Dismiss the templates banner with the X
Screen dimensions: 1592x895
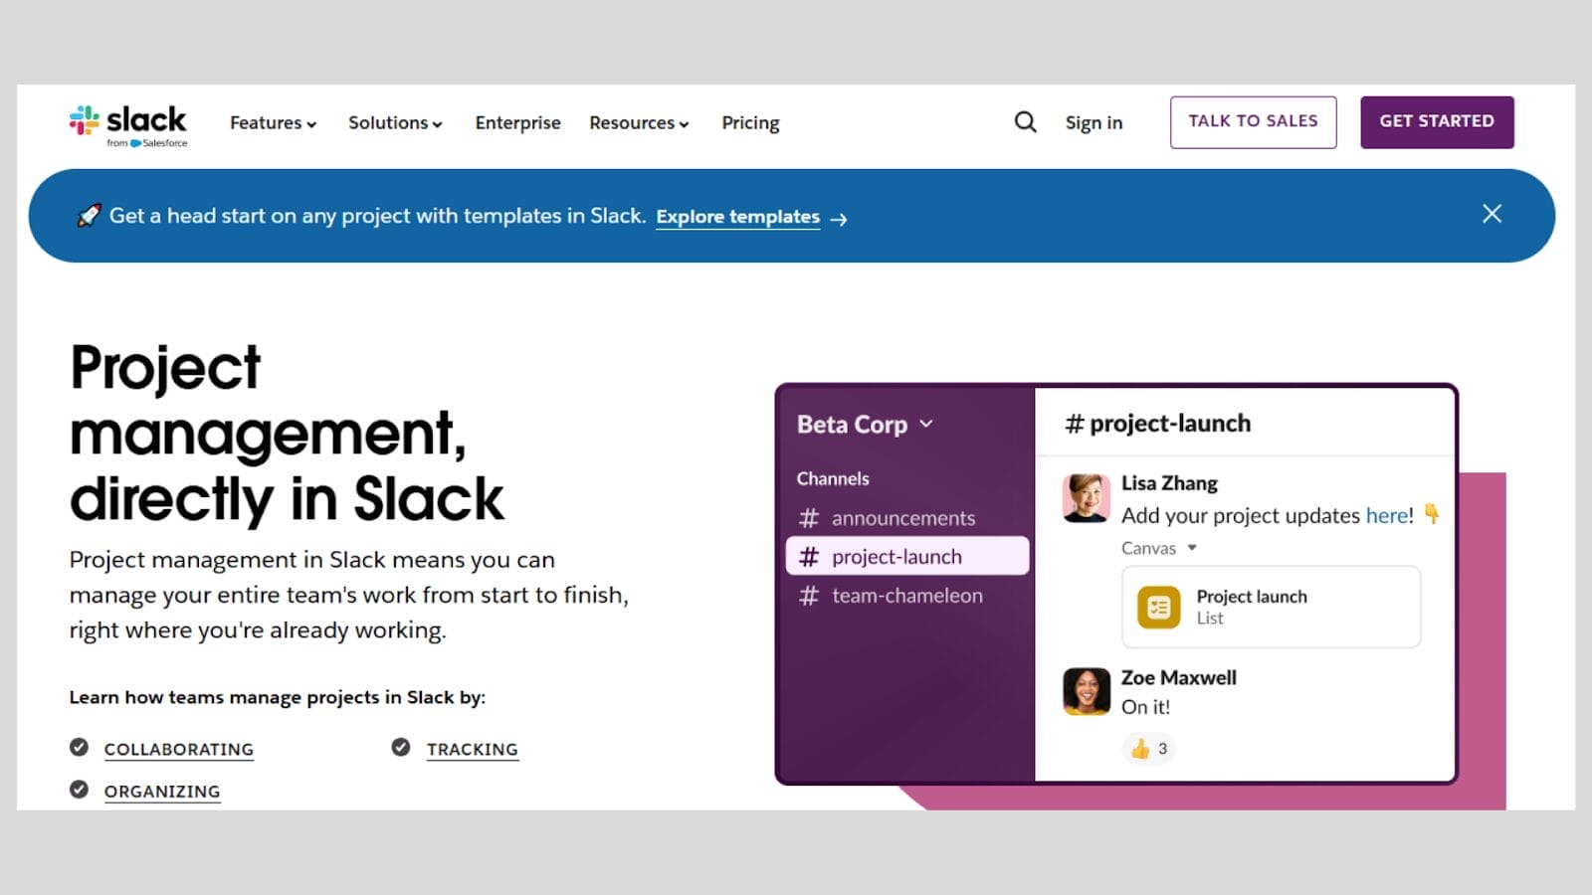[x=1492, y=214]
